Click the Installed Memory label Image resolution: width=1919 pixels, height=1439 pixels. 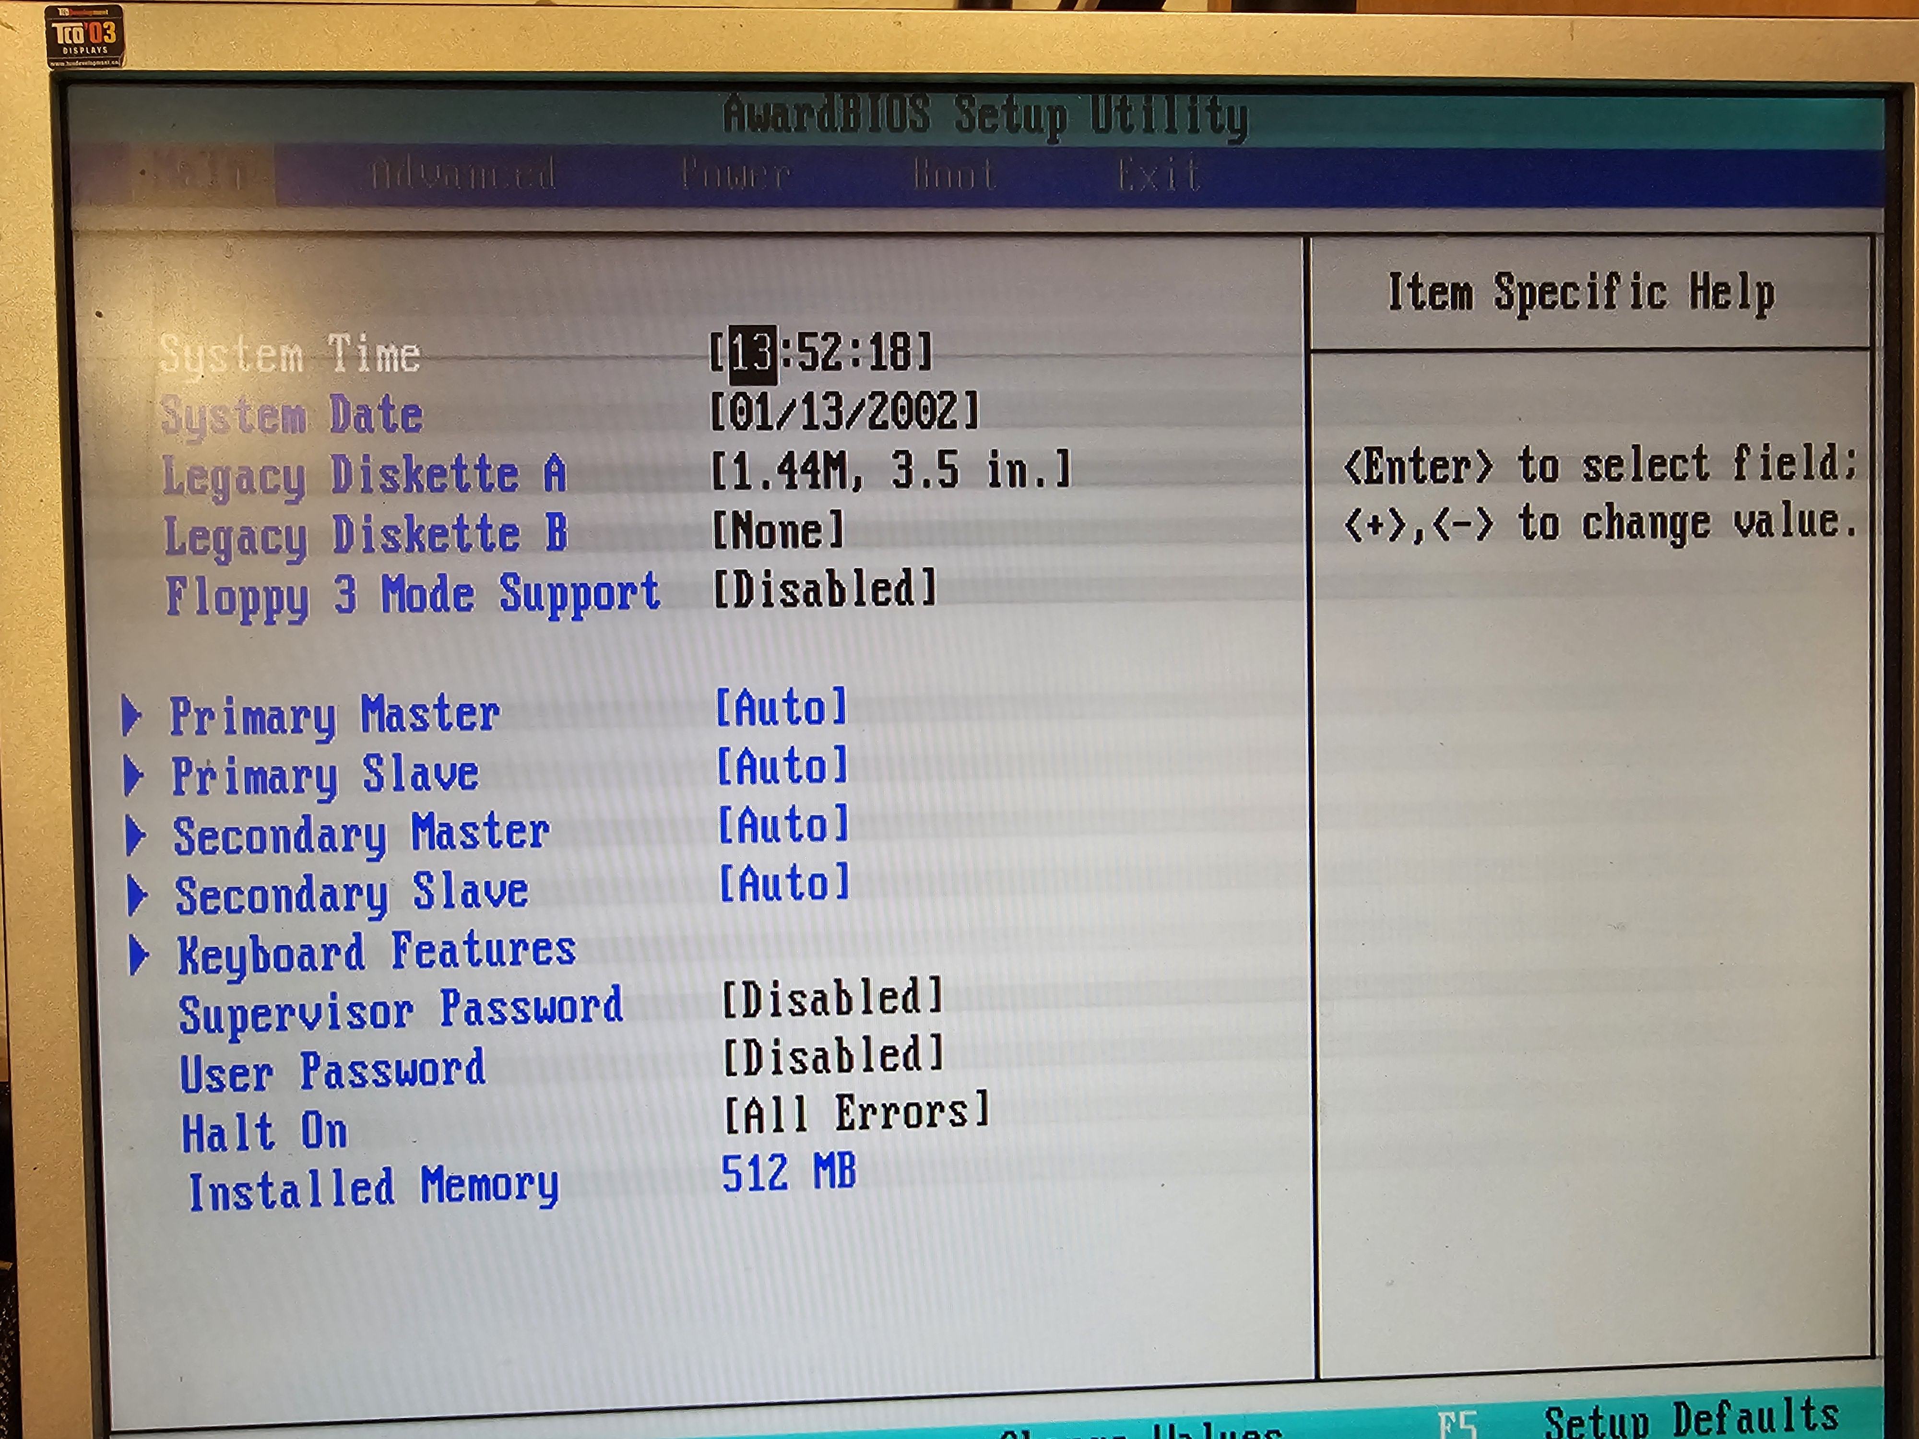[373, 1188]
